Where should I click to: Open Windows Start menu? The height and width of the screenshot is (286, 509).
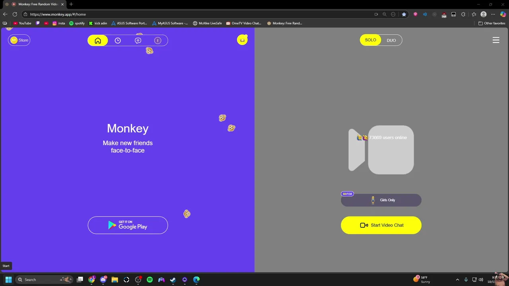8,280
